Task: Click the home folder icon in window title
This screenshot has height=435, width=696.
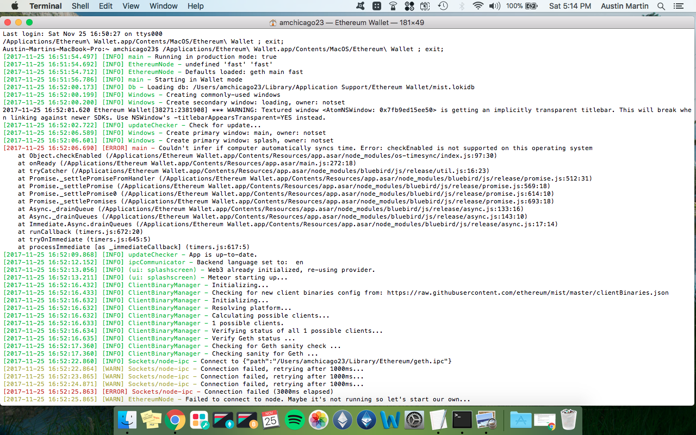Action: point(273,22)
